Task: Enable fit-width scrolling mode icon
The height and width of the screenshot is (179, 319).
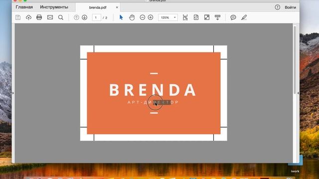Action: 185,17
